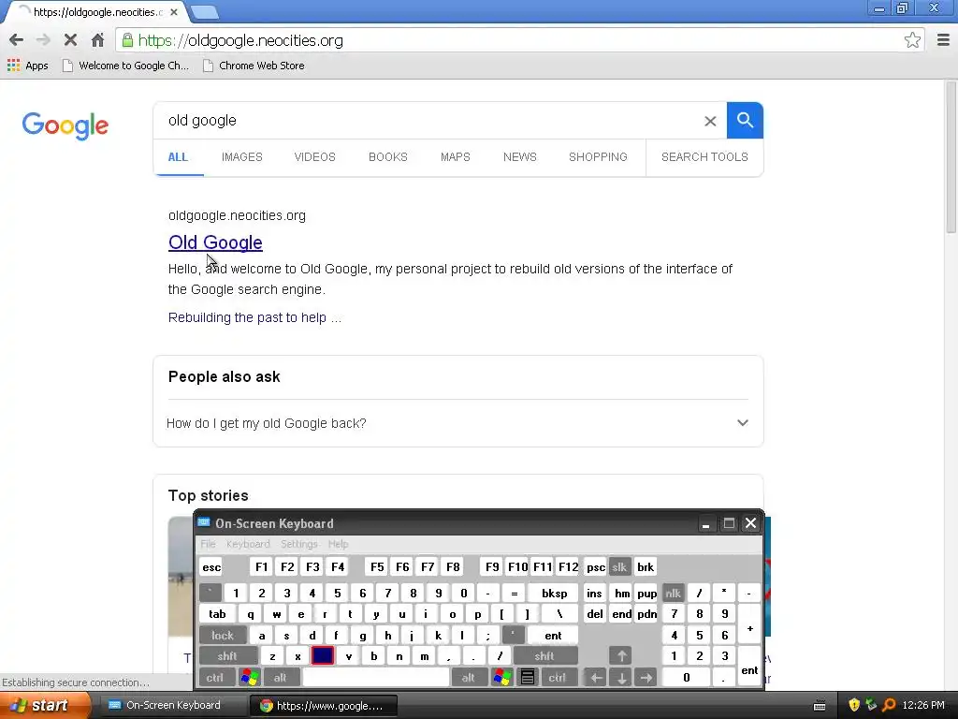Viewport: 958px width, 719px height.
Task: Open the Old Google result link
Action: click(x=216, y=242)
